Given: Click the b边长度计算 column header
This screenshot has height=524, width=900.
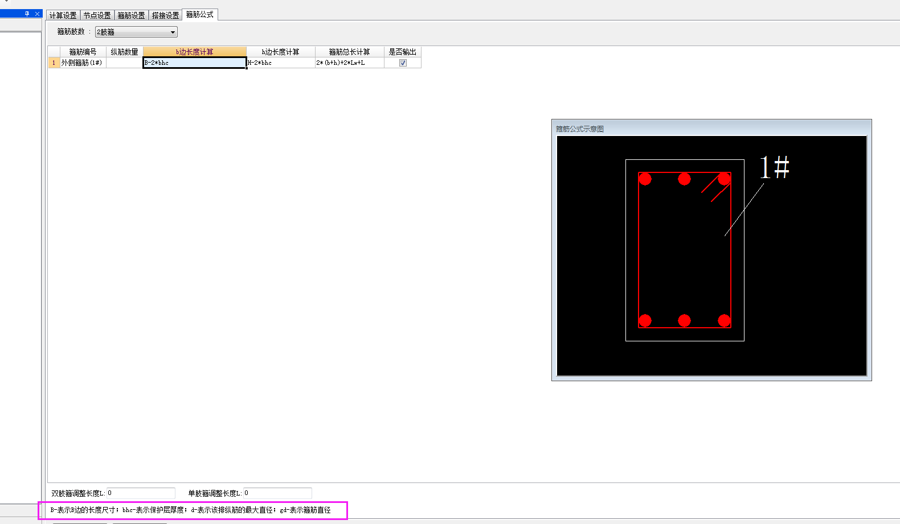Looking at the screenshot, I should click(x=194, y=52).
